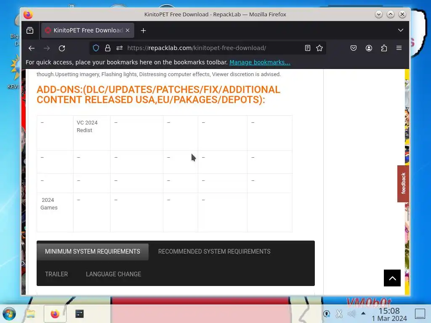Open Firefox recent browsing view icon

coord(30,30)
